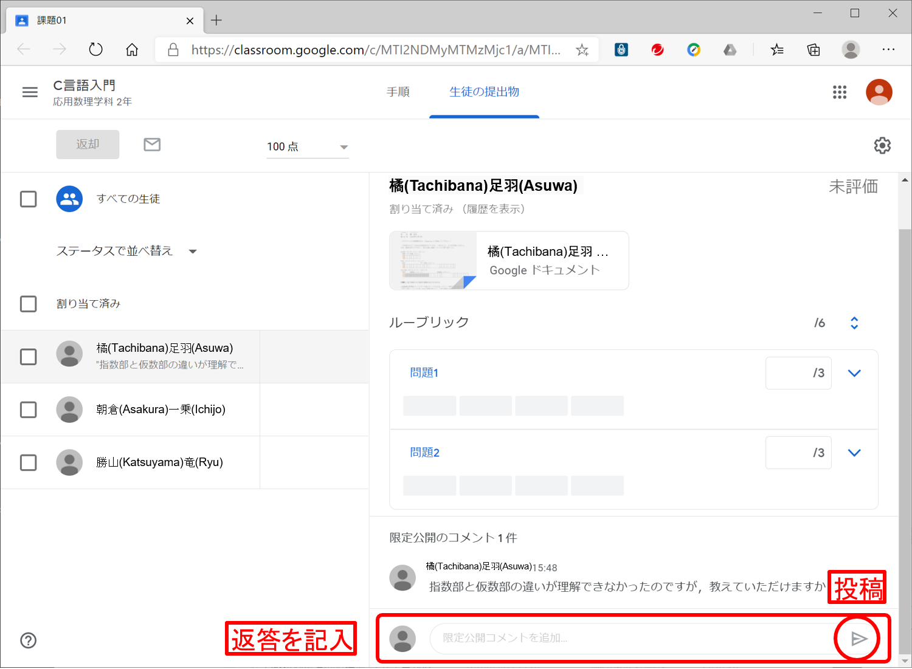The width and height of the screenshot is (912, 669).
Task: Open the ステータスで並べ替え sort dropdown
Action: point(126,251)
